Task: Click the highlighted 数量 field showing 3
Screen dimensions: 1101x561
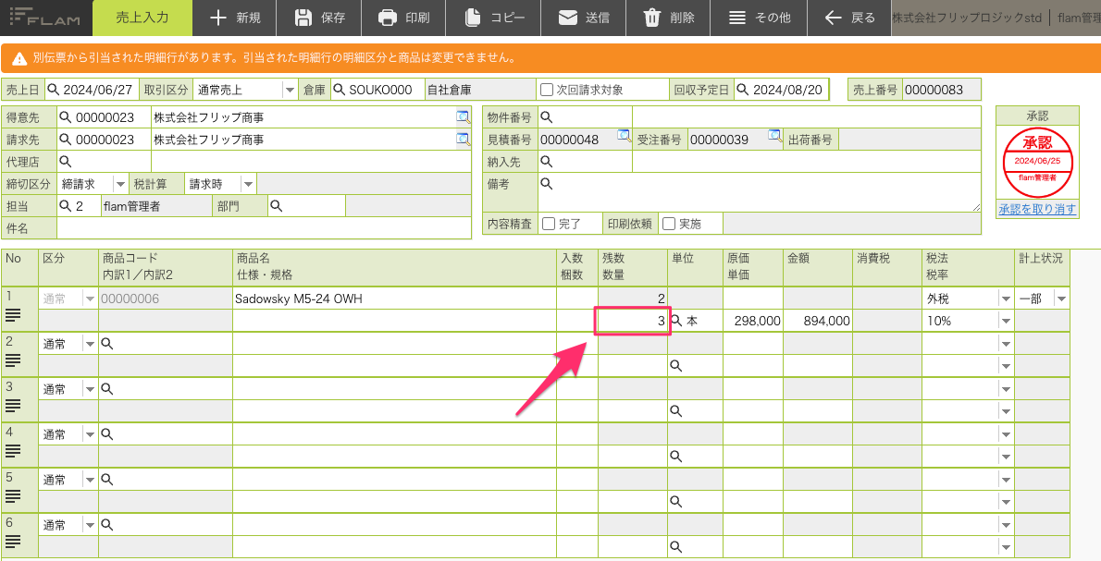Action: [633, 322]
